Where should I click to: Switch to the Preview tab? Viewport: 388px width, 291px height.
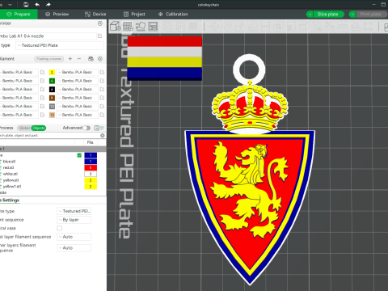point(57,15)
